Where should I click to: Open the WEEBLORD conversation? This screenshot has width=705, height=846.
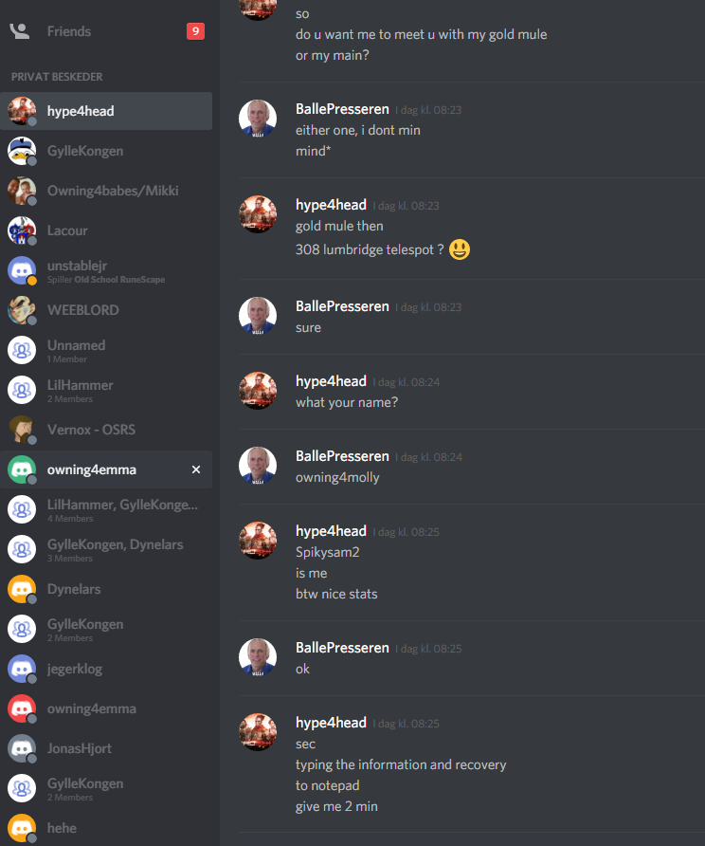click(x=106, y=310)
